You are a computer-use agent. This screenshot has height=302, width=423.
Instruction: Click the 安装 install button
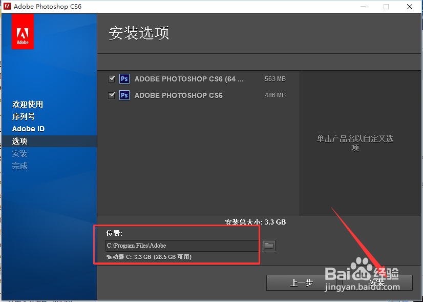point(377,283)
